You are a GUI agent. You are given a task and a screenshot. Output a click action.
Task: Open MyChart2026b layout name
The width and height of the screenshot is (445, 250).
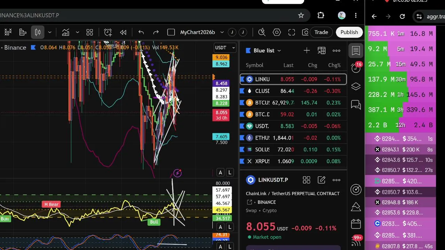tap(197, 32)
